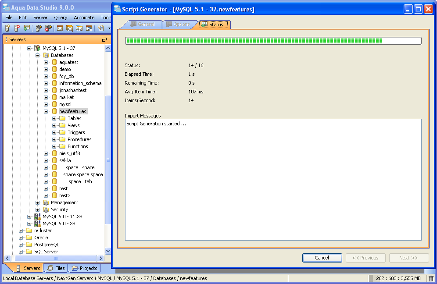437x284 pixels.
Task: Click the disabled << Previous button
Action: [x=365, y=258]
